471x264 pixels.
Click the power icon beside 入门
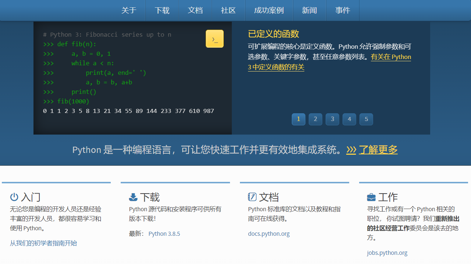click(x=14, y=197)
